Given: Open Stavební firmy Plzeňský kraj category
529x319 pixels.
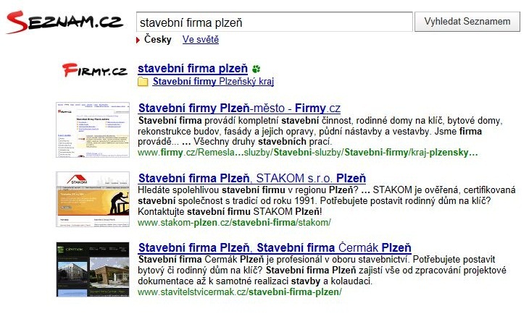Looking at the screenshot, I should (x=213, y=82).
